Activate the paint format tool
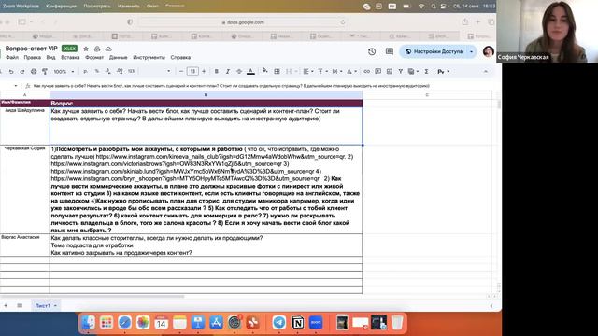 tap(45, 71)
